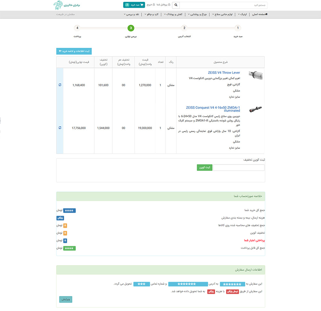
Task: Expand shoes and clothing (کفش و پوشاک) menu
Action: [173, 14]
